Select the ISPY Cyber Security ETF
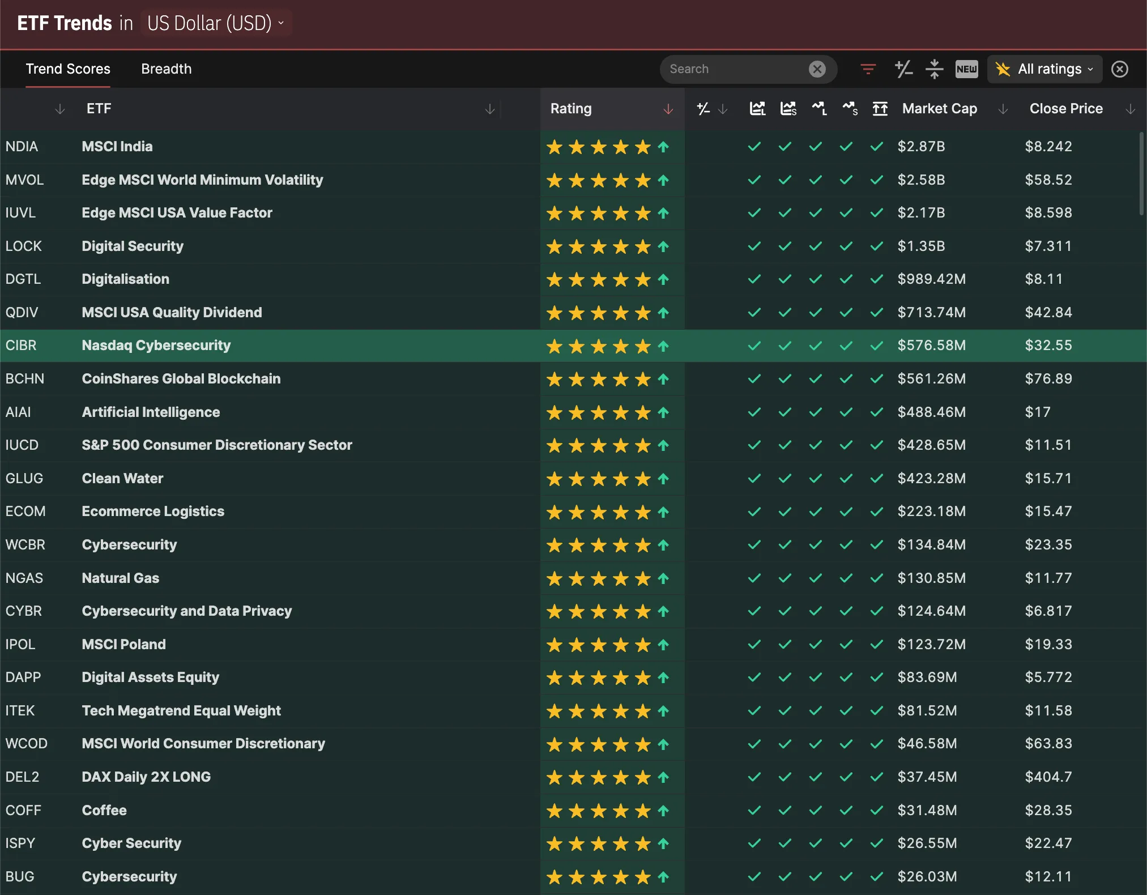Screen dimensions: 1147x895 click(131, 843)
